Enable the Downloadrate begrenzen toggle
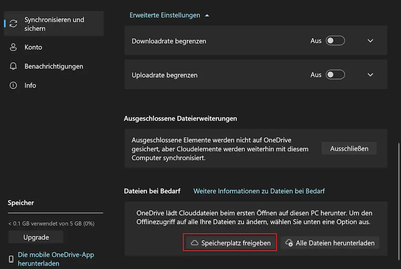Image resolution: width=401 pixels, height=269 pixels. click(335, 40)
